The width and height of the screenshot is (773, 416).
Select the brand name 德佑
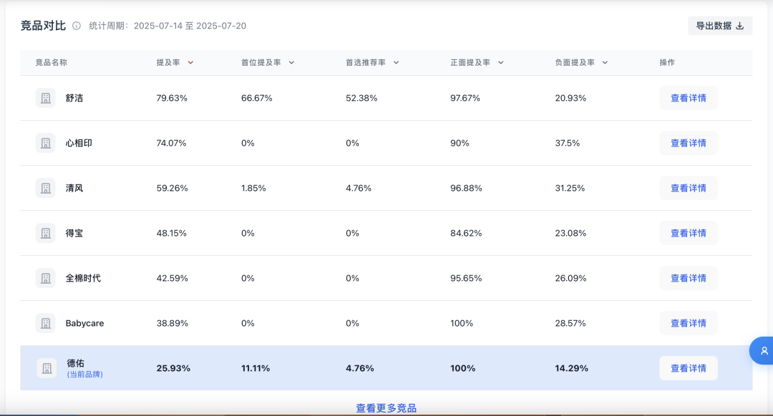click(x=75, y=363)
